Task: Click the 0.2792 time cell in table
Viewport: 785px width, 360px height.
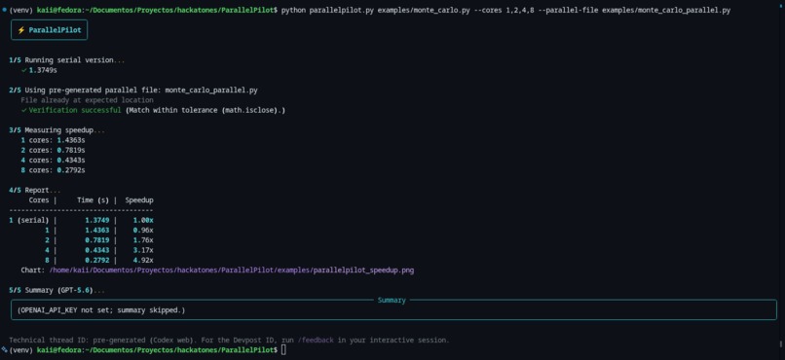Action: click(97, 260)
